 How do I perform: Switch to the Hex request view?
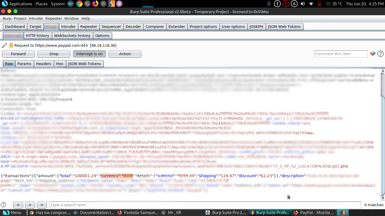coord(60,64)
